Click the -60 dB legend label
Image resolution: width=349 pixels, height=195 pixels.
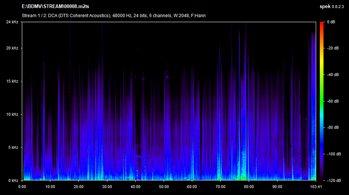(332, 101)
